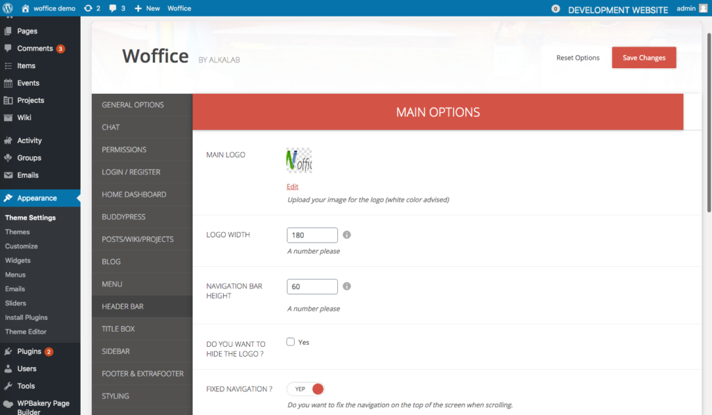Image resolution: width=712 pixels, height=415 pixels.
Task: Click the info icon beside Logo Width
Action: [x=347, y=235]
